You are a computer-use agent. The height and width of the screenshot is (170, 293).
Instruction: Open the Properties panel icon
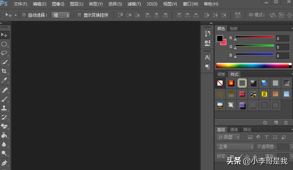(207, 43)
